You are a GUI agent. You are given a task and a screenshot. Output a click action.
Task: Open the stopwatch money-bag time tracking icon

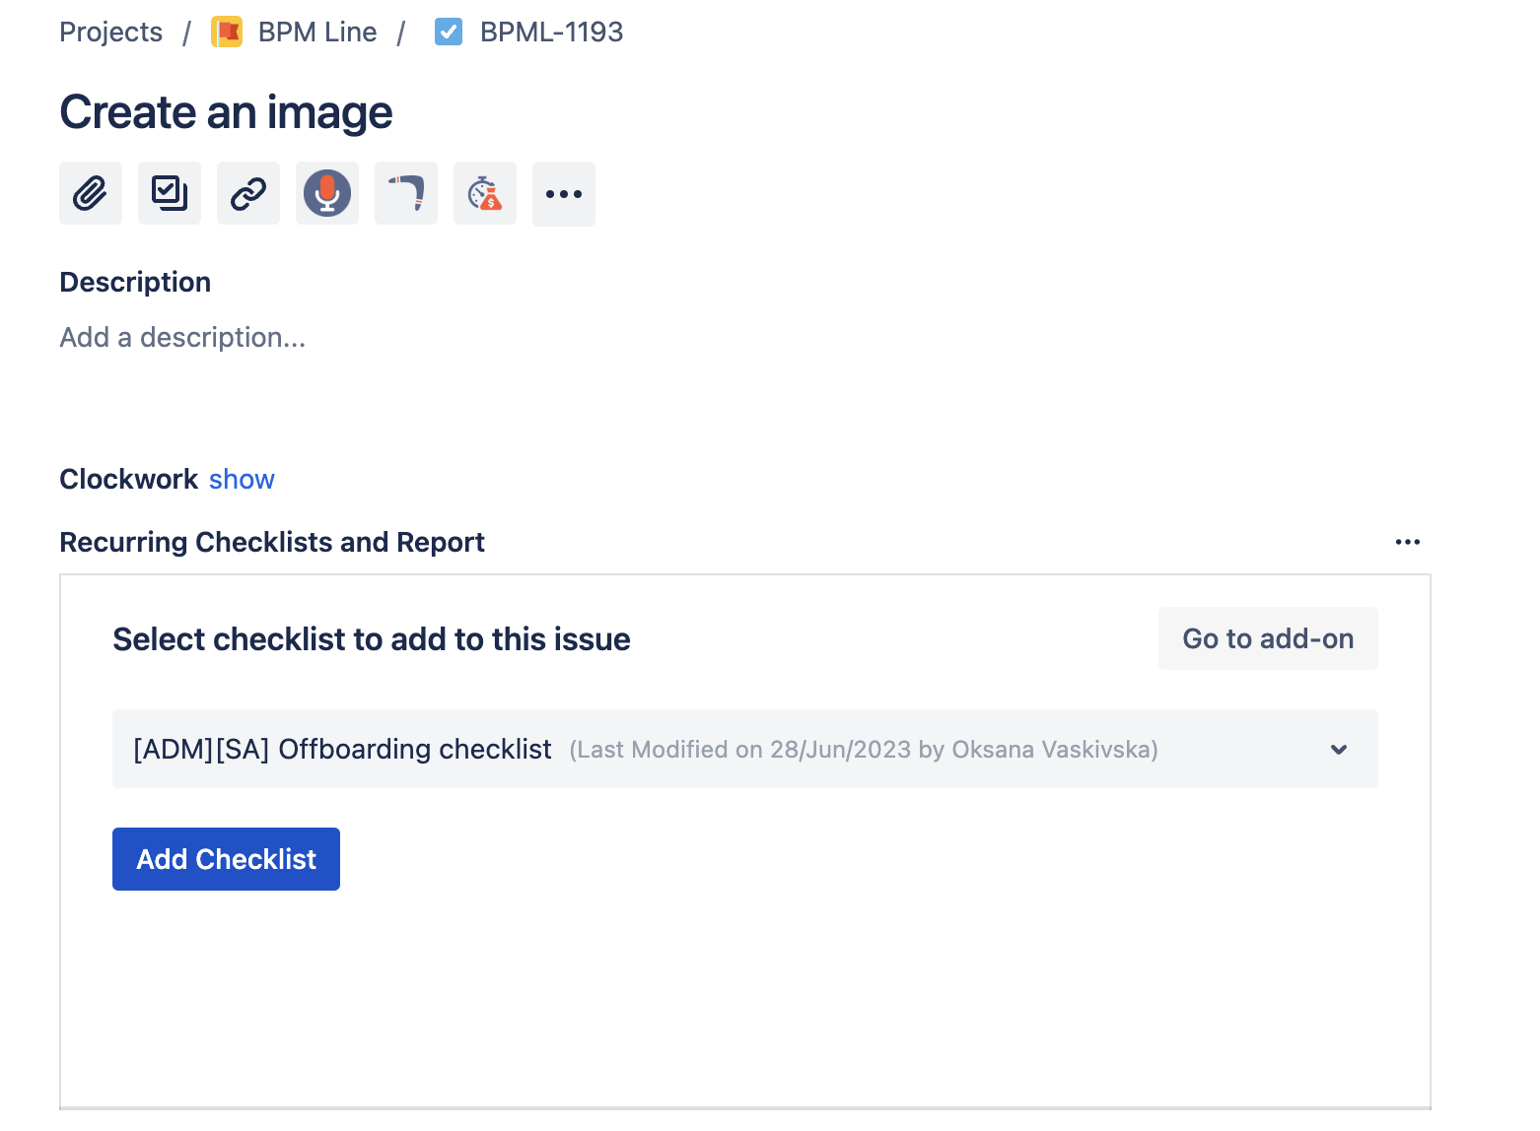tap(485, 193)
